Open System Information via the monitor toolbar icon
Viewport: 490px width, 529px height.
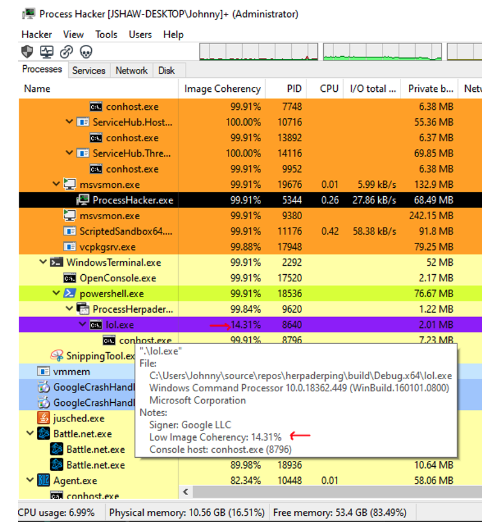47,51
